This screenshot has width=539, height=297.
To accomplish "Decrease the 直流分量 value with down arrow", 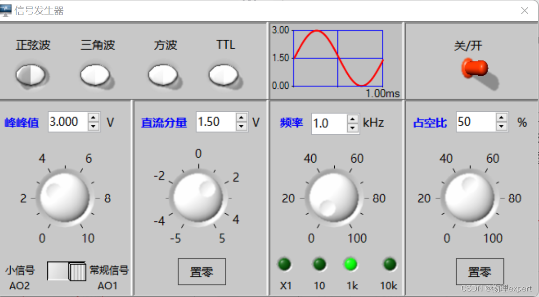I will pyautogui.click(x=242, y=126).
